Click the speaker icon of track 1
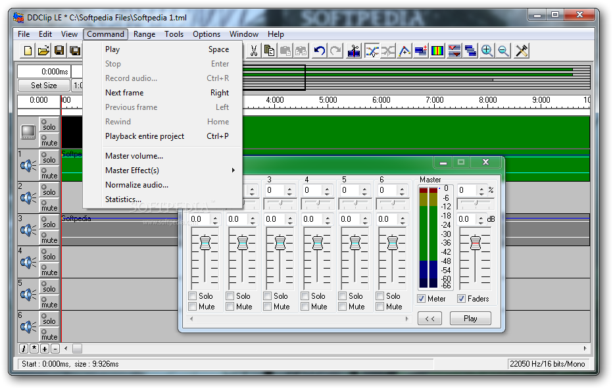Screen dimensions: 613x389 tap(28, 166)
